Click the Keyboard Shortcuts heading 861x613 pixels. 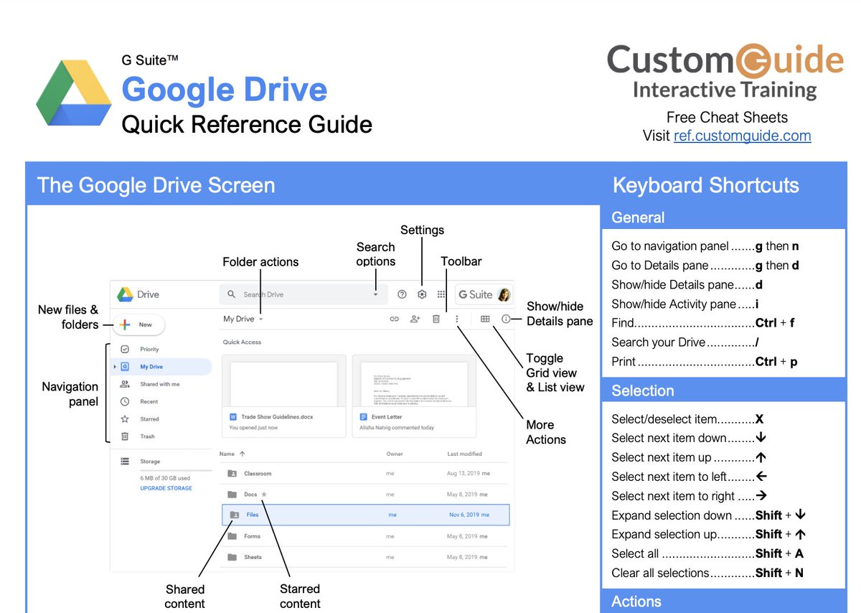[706, 185]
